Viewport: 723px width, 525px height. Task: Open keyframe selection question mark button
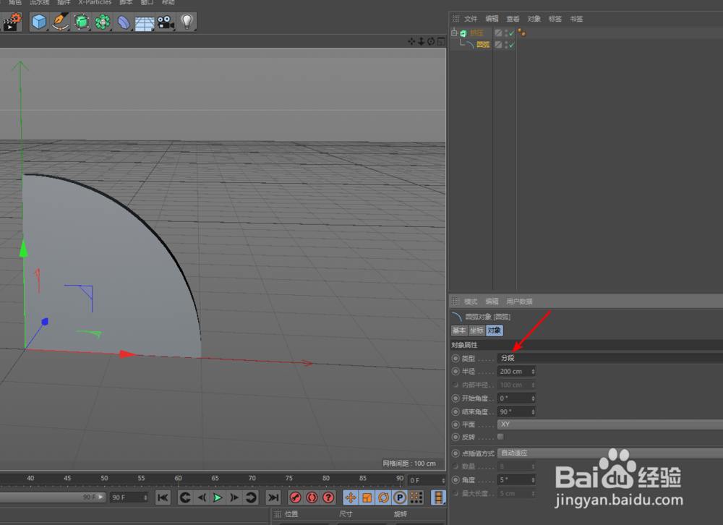coord(328,498)
